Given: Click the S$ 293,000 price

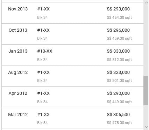Looking at the screenshot, I should tap(118, 9).
